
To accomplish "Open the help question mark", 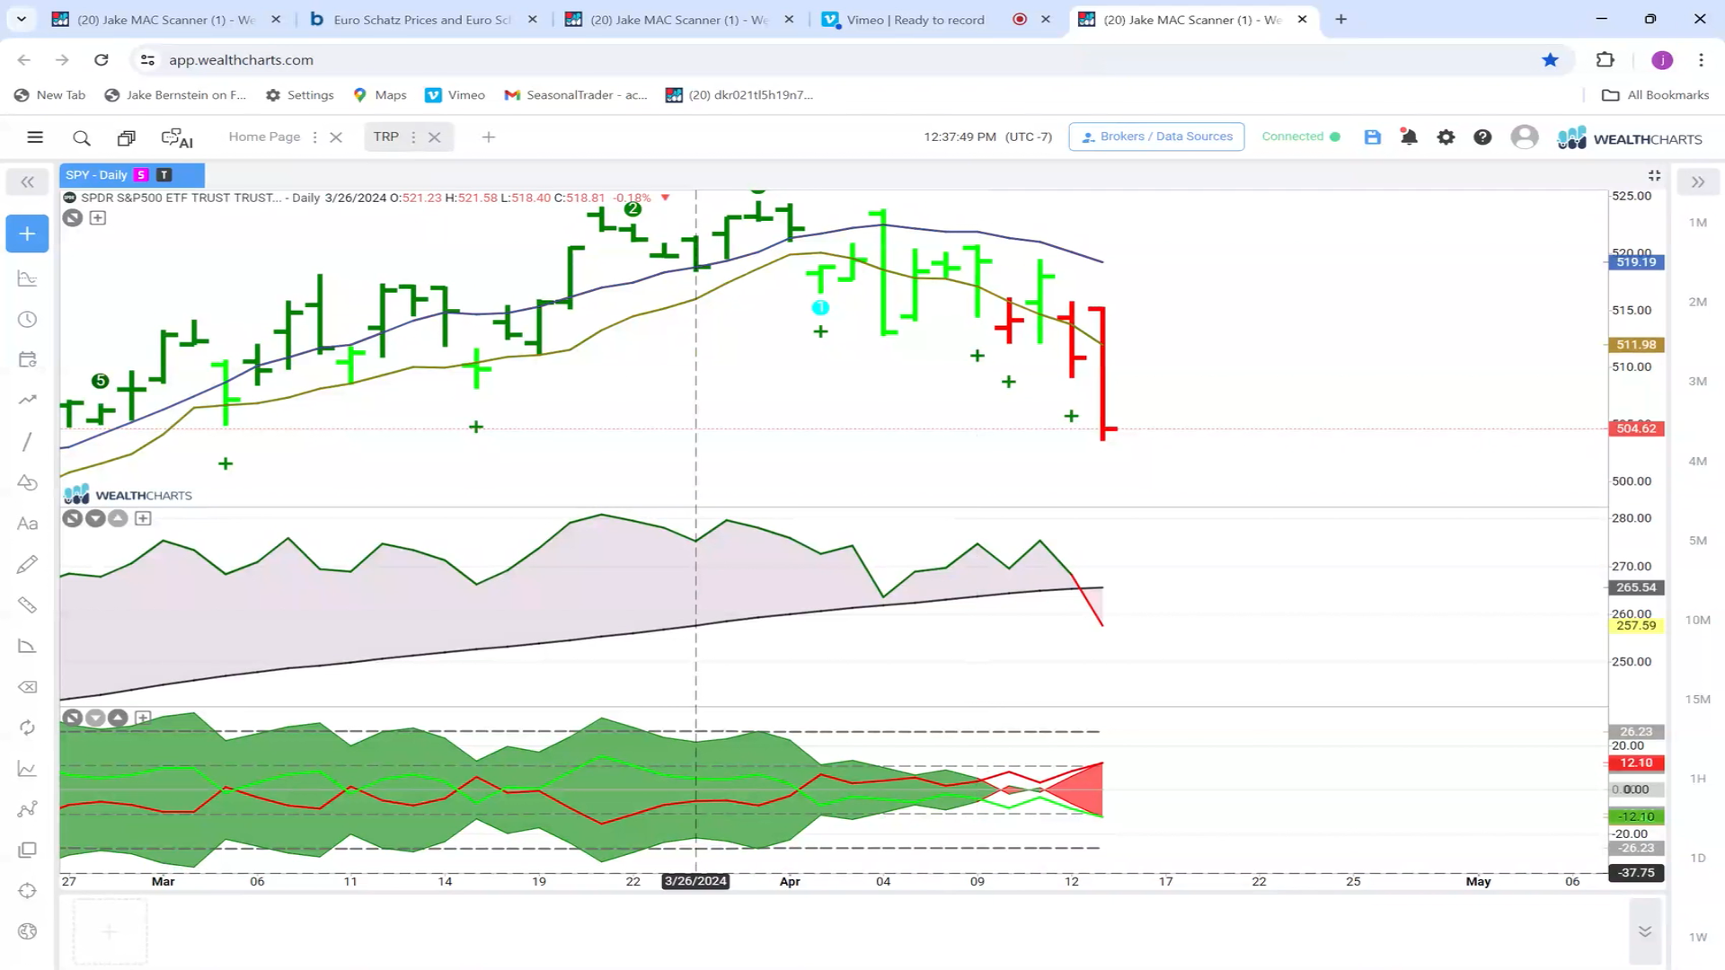I will pos(1482,137).
